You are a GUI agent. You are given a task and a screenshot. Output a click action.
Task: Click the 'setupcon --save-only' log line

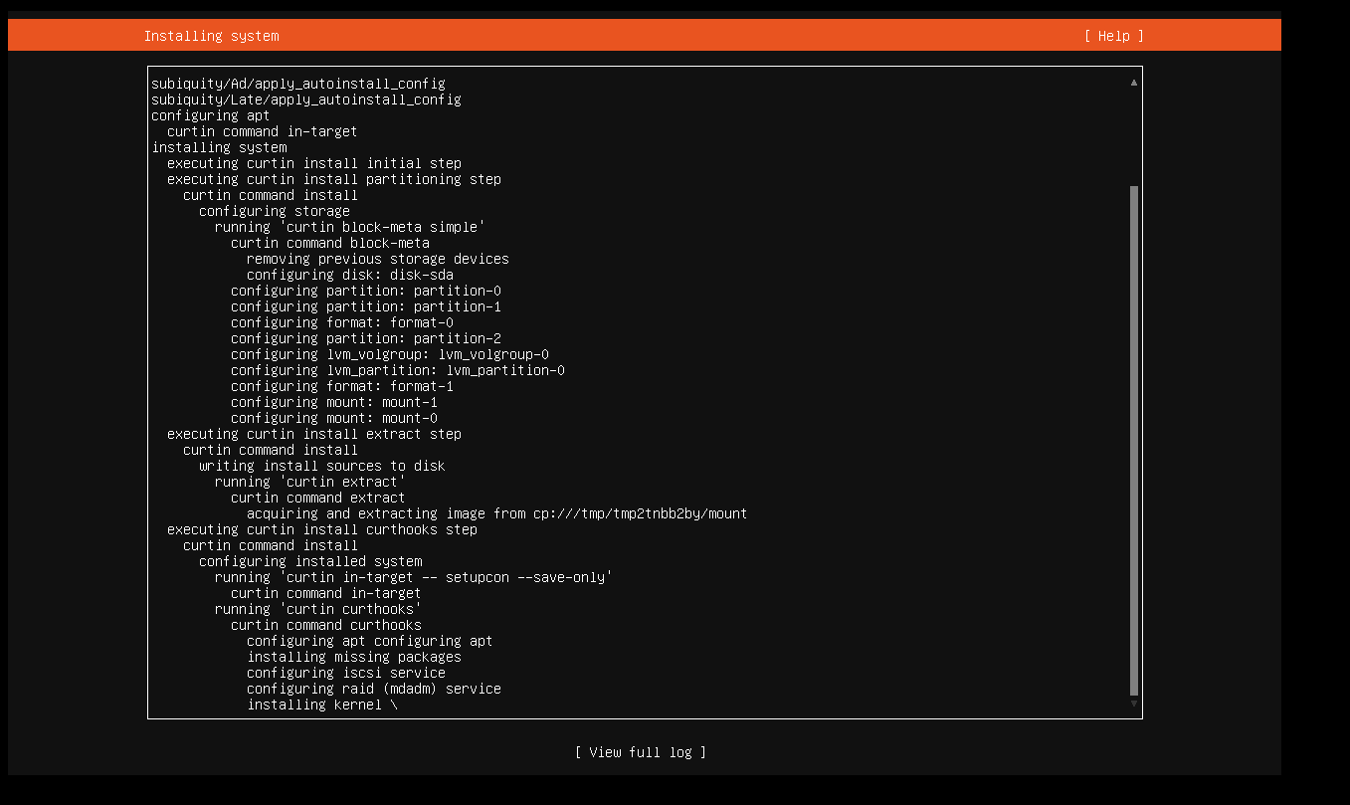pyautogui.click(x=414, y=577)
